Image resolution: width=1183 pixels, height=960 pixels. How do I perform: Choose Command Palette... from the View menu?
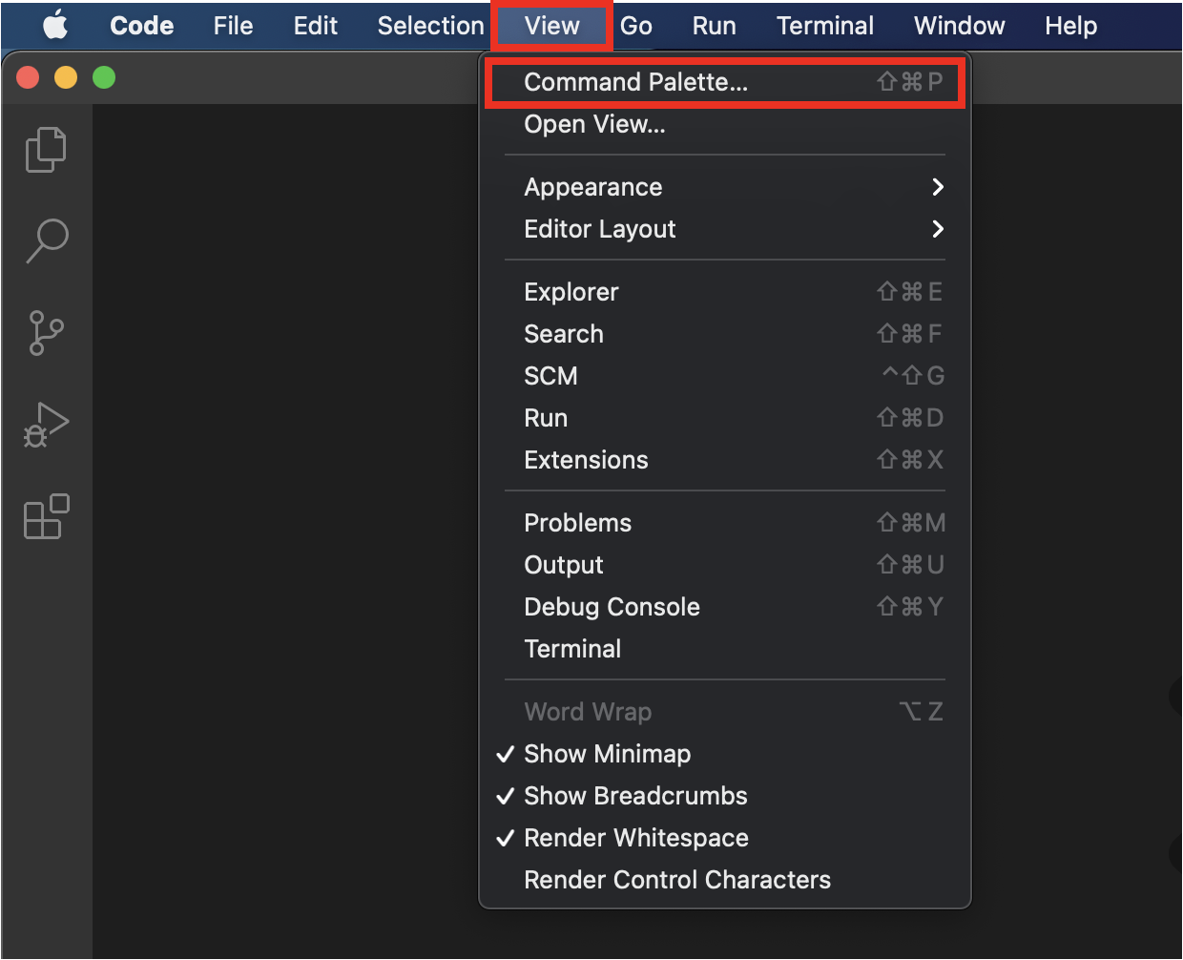point(724,82)
